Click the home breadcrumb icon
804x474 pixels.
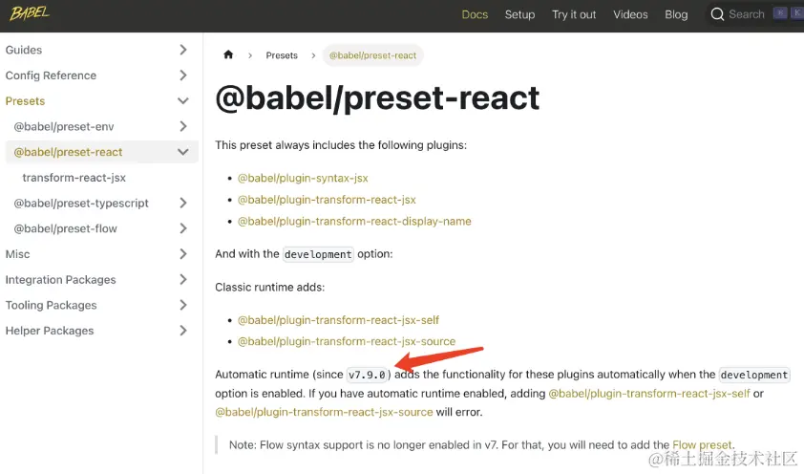(228, 54)
